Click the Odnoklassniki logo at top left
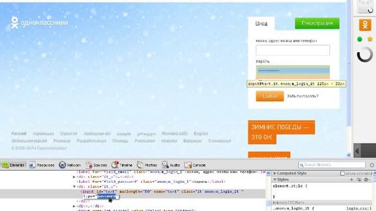The height and width of the screenshot is (211, 376). [39, 22]
